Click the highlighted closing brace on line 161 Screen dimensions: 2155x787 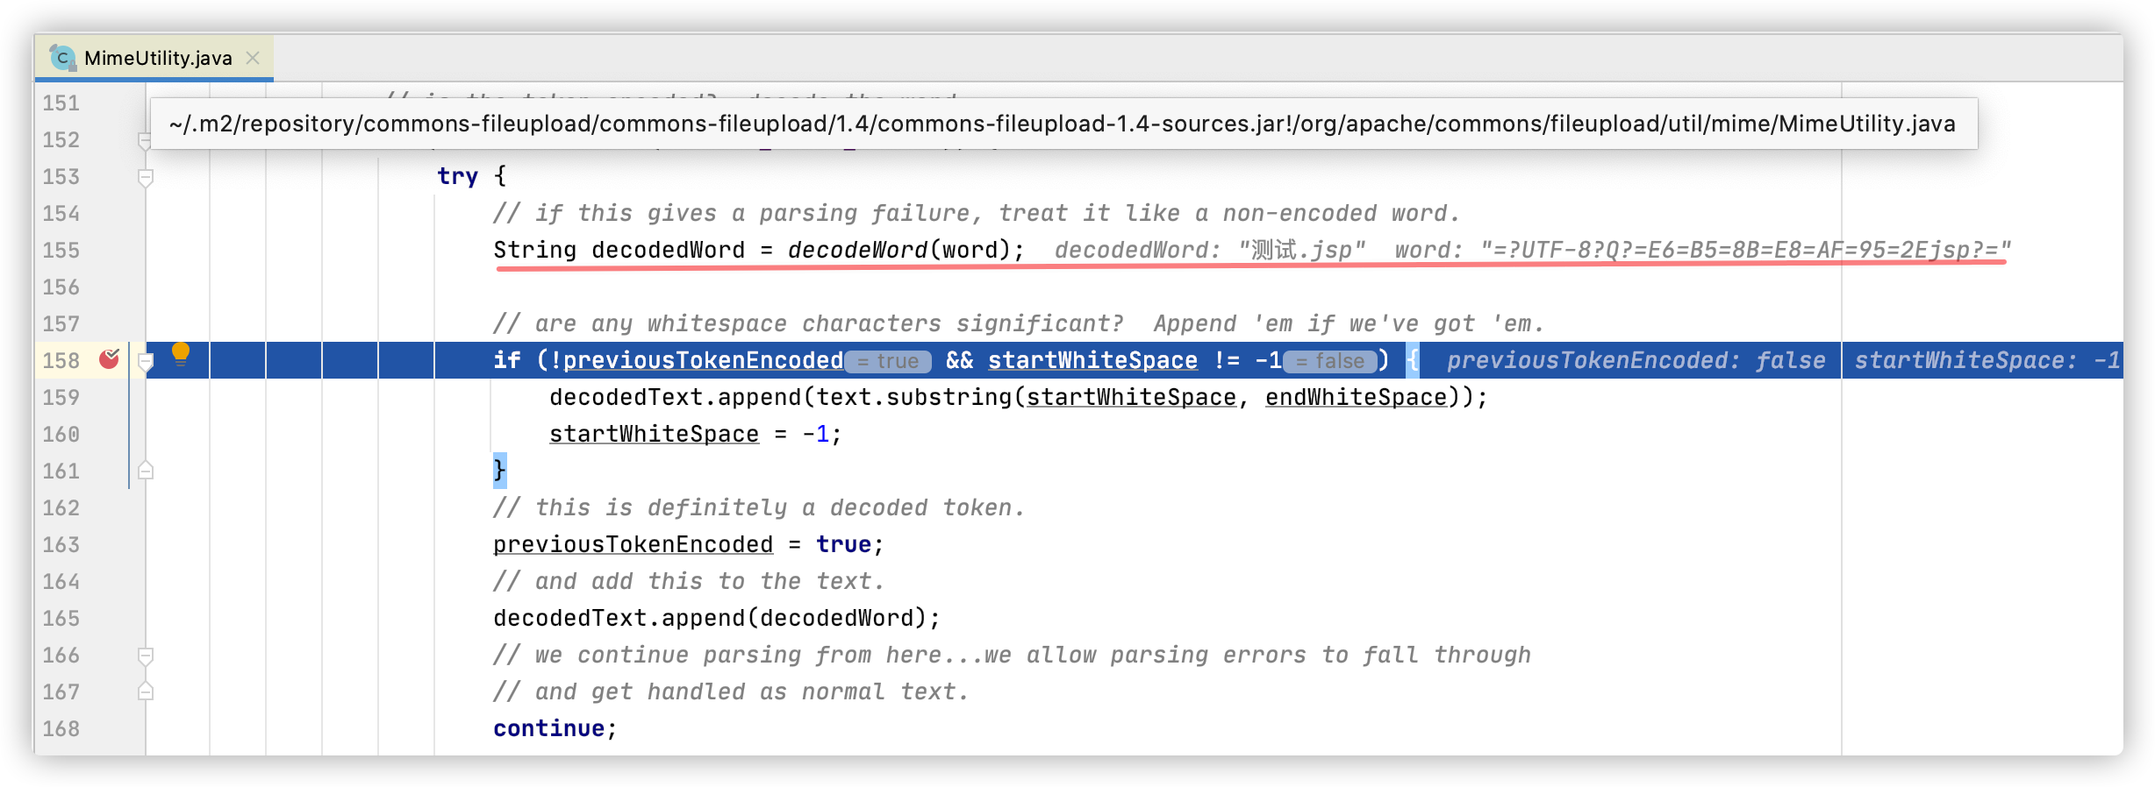coord(499,471)
